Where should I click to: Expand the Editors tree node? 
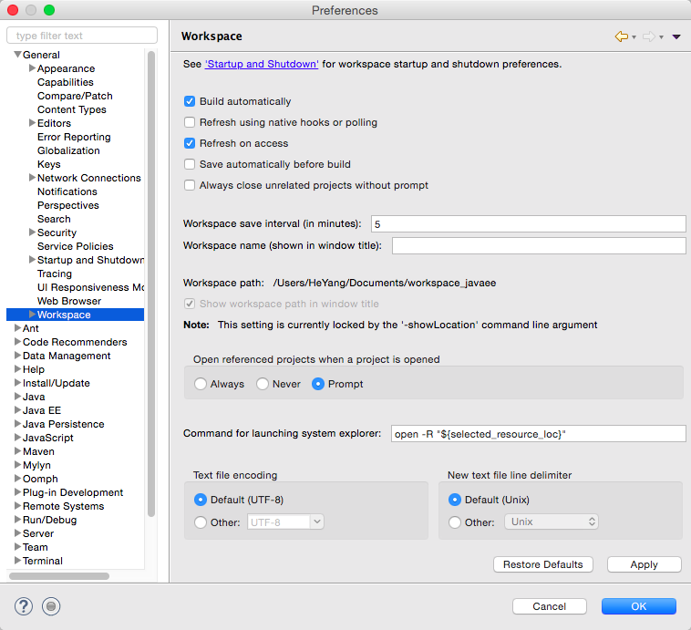[x=32, y=123]
